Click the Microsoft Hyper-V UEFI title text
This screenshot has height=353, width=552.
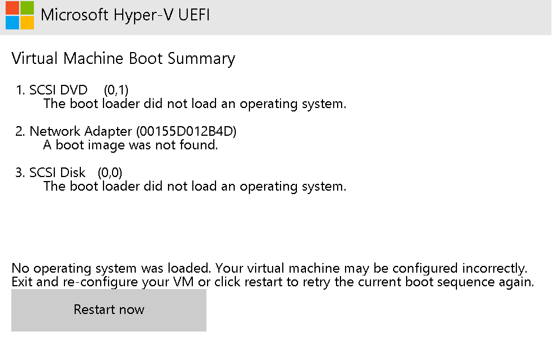[x=126, y=15]
